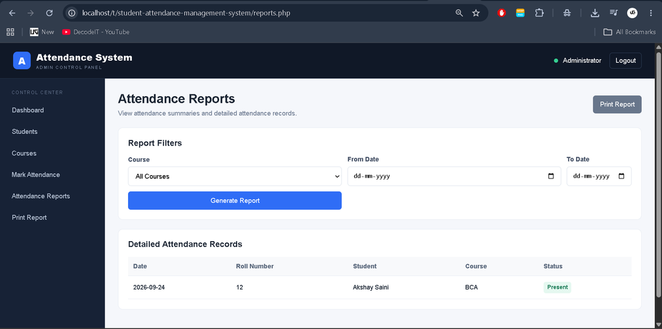
Task: Open Dashboard in the sidebar
Action: pyautogui.click(x=28, y=111)
